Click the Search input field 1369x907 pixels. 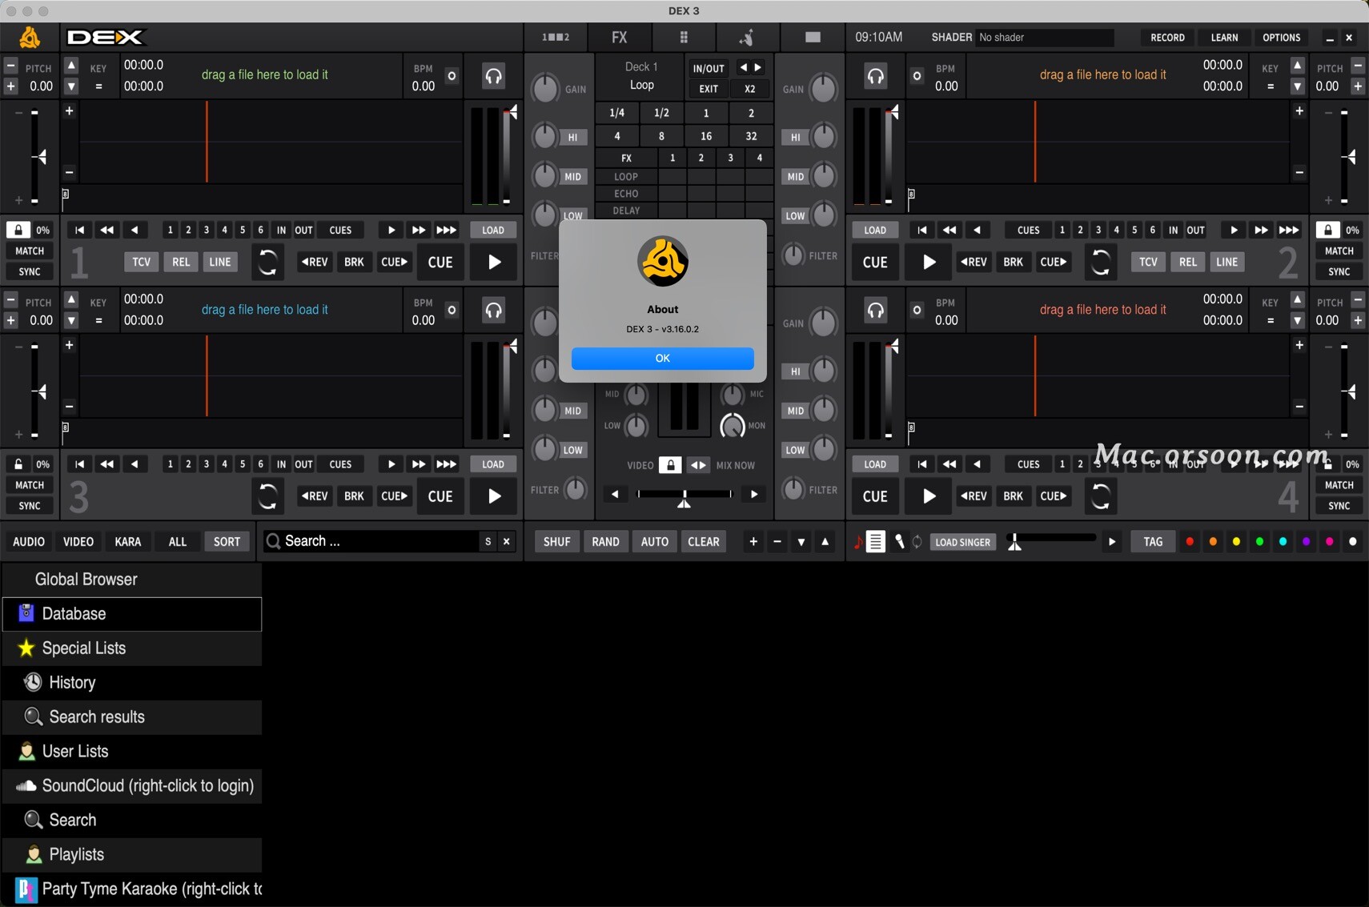(x=371, y=541)
